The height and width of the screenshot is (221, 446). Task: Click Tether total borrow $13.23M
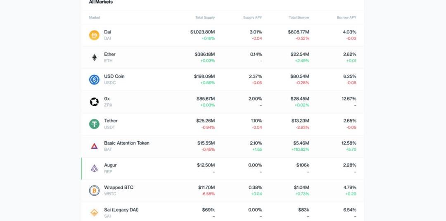tap(300, 121)
